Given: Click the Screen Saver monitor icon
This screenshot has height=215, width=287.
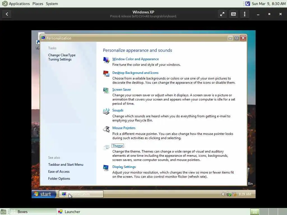Looking at the screenshot, I should pyautogui.click(x=106, y=90).
